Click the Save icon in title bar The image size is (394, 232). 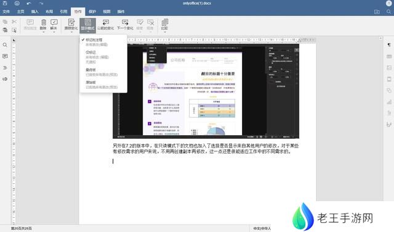[x=5, y=4]
